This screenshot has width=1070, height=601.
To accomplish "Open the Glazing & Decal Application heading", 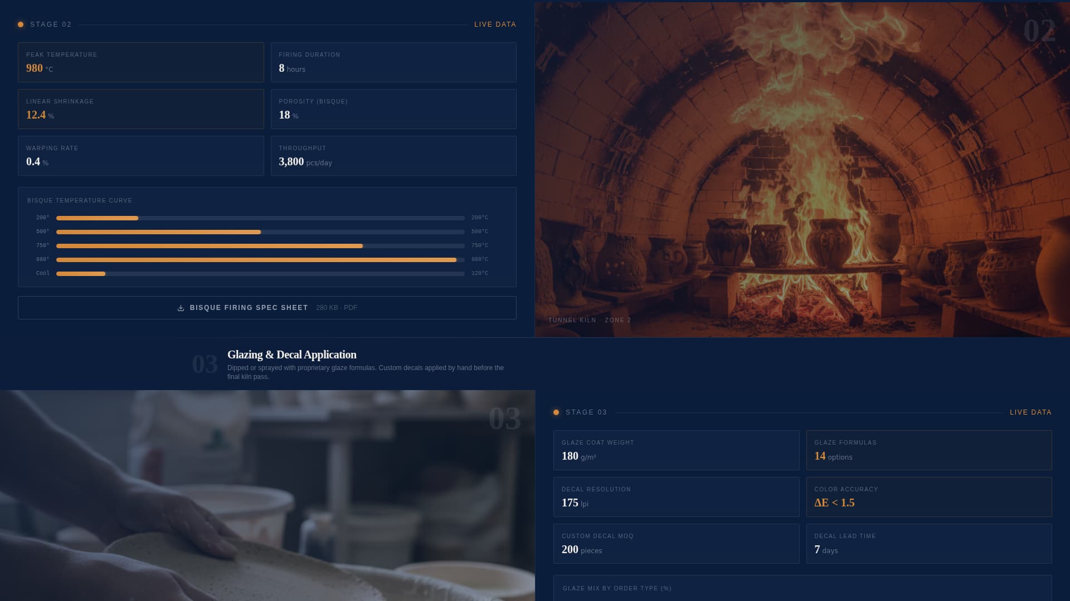I will pyautogui.click(x=291, y=354).
